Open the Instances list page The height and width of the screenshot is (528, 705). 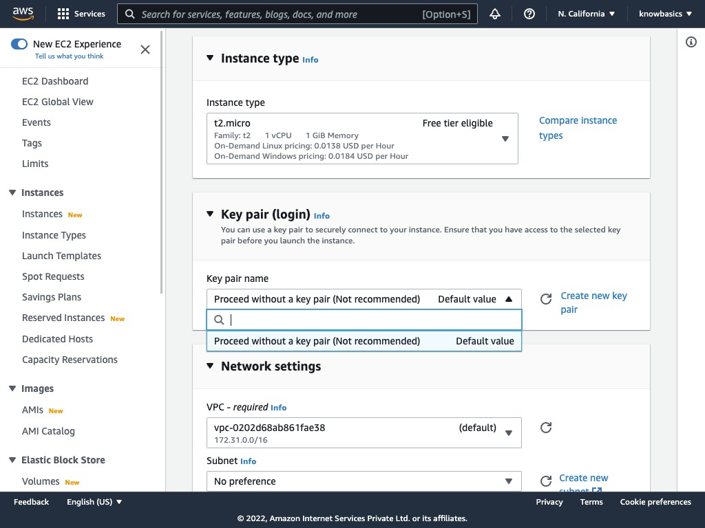[x=42, y=214]
